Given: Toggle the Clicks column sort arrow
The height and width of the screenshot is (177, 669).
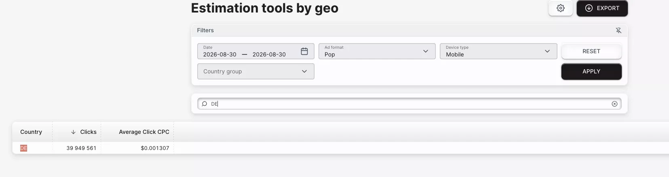Looking at the screenshot, I should (73, 132).
